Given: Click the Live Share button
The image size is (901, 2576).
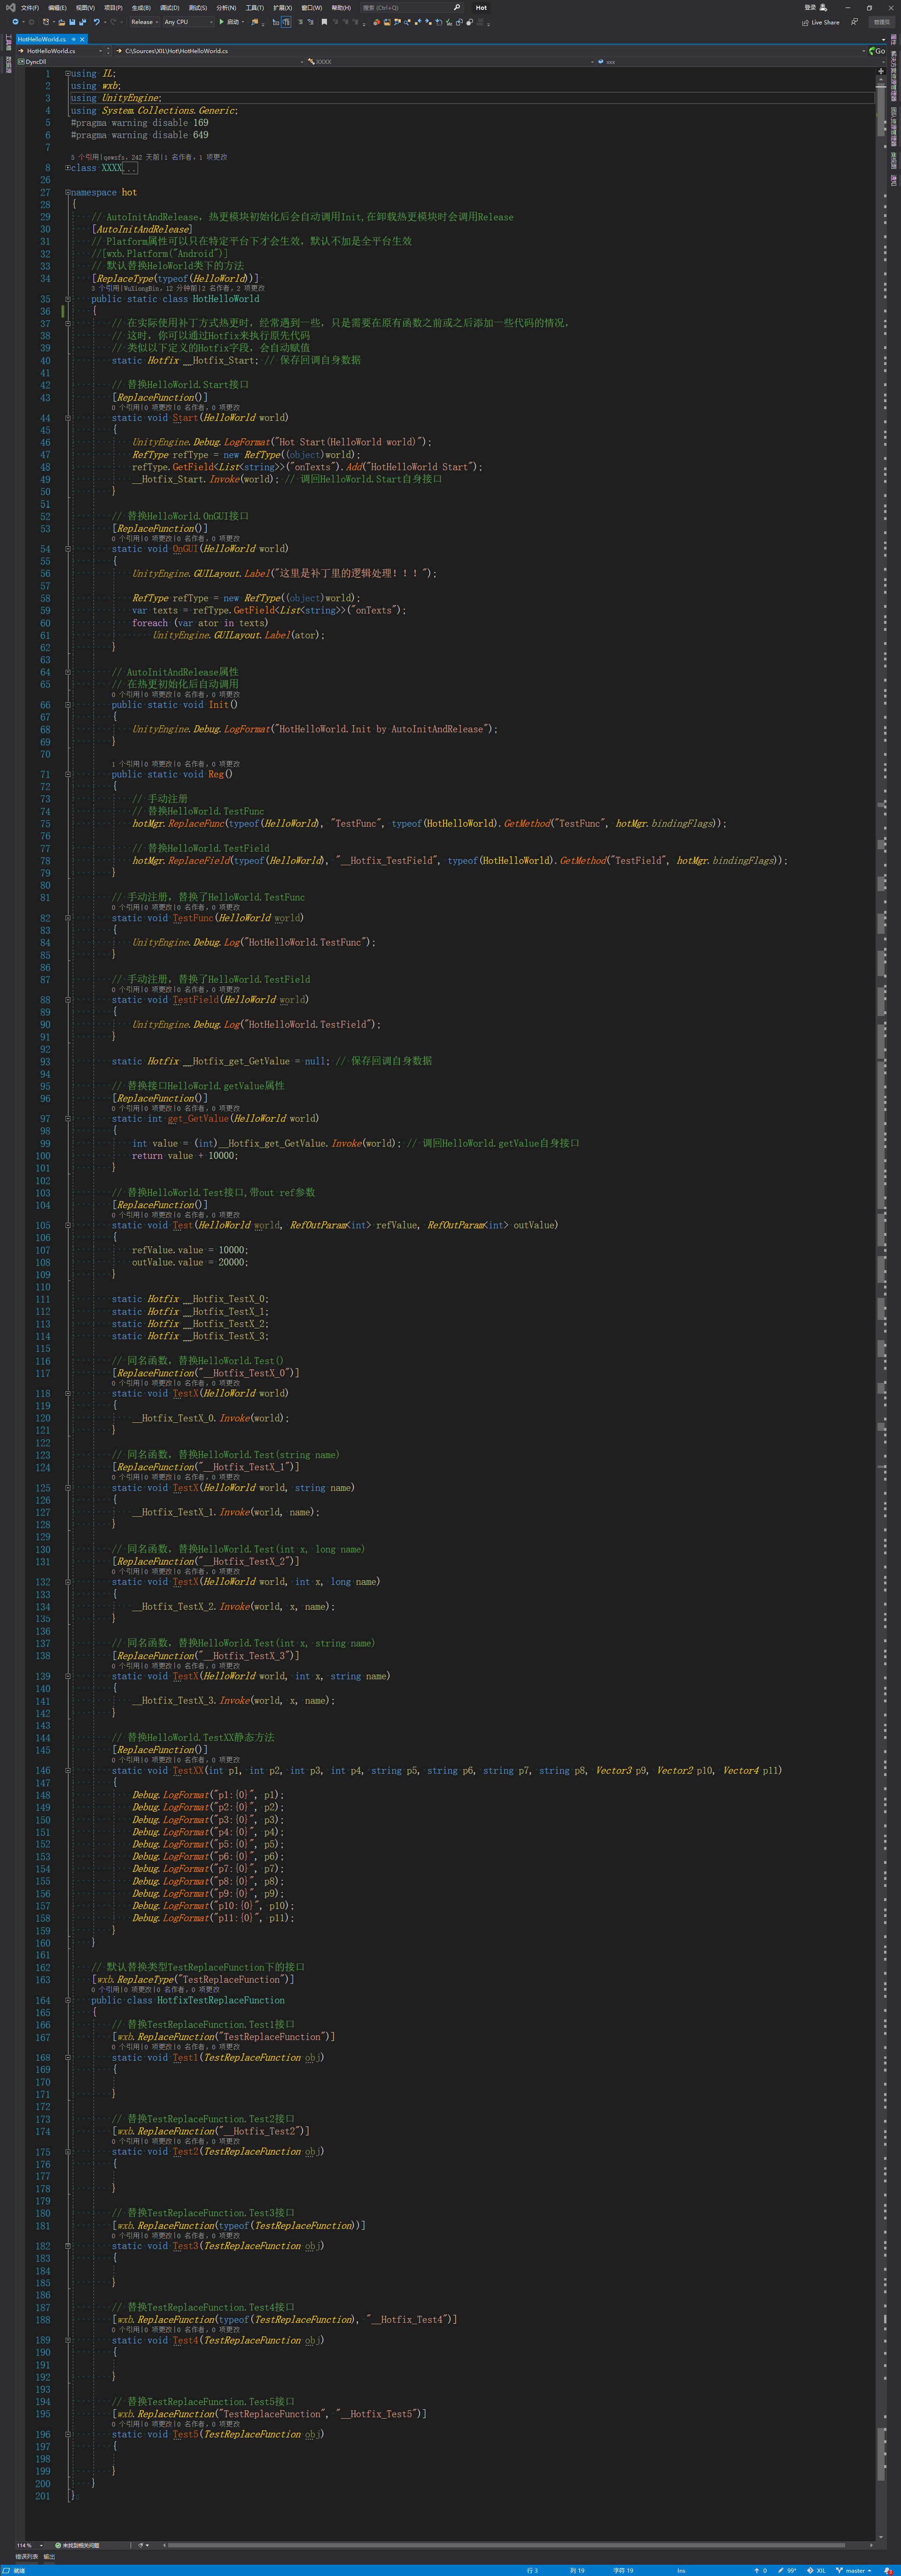Looking at the screenshot, I should 821,22.
